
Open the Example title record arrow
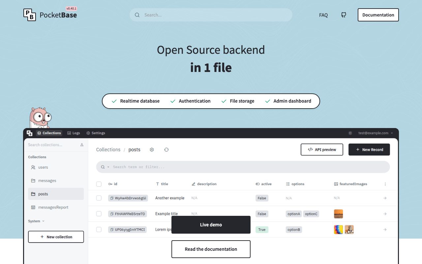(x=385, y=214)
